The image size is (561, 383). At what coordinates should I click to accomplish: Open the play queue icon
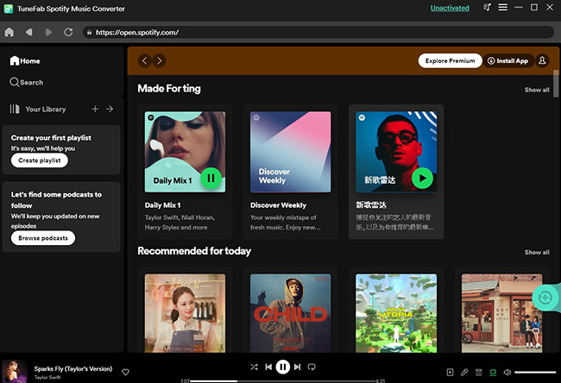(479, 373)
